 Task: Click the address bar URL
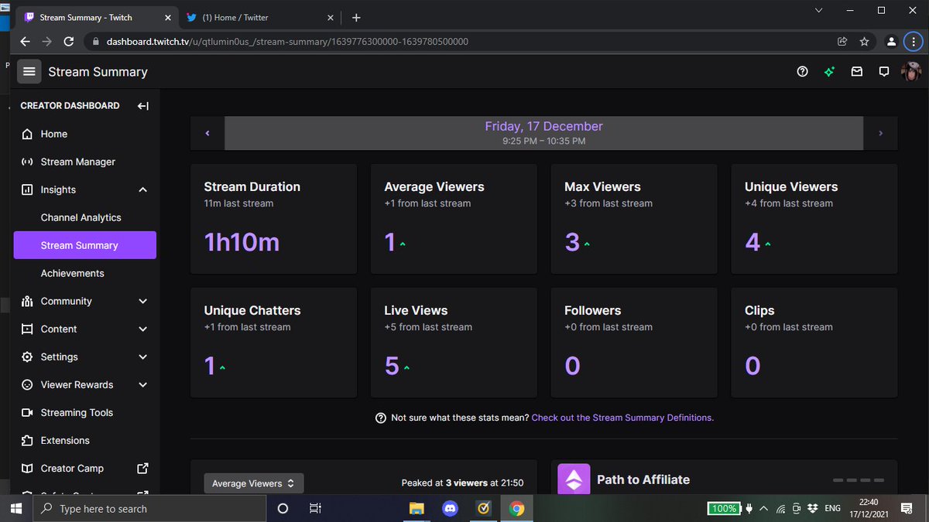[x=287, y=42]
